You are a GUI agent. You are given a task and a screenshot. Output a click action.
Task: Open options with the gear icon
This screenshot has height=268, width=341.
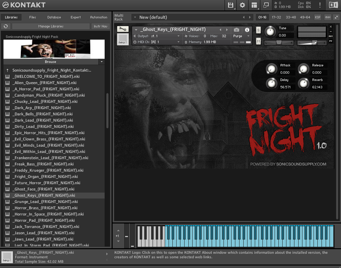coord(242,5)
